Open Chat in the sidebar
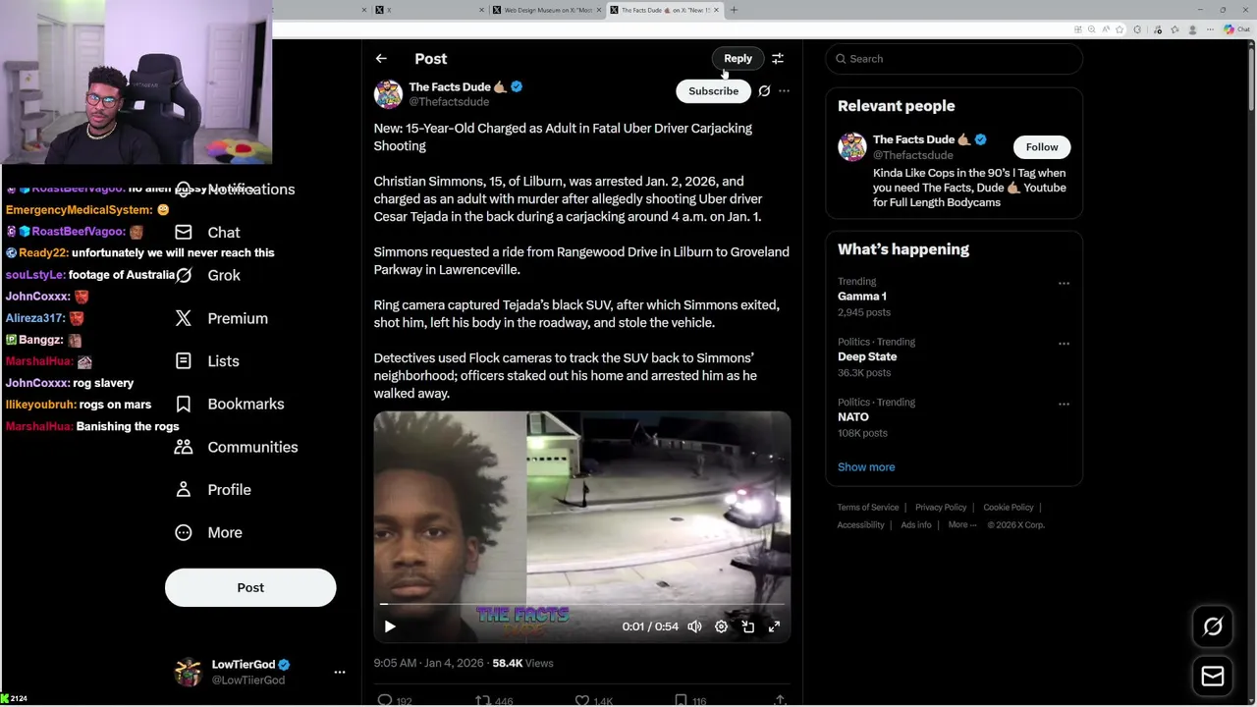Screen dimensions: 1257x707 click(207, 233)
